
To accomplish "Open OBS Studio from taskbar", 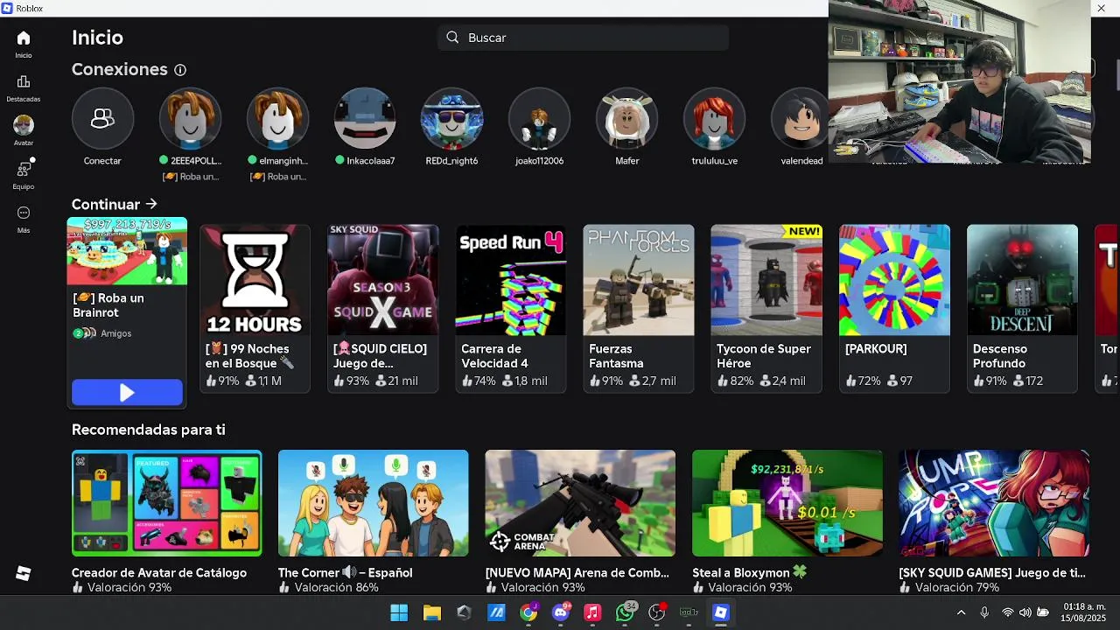I will pos(657,612).
